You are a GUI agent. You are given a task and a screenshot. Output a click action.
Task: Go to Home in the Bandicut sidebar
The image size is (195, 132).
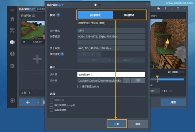(12, 19)
